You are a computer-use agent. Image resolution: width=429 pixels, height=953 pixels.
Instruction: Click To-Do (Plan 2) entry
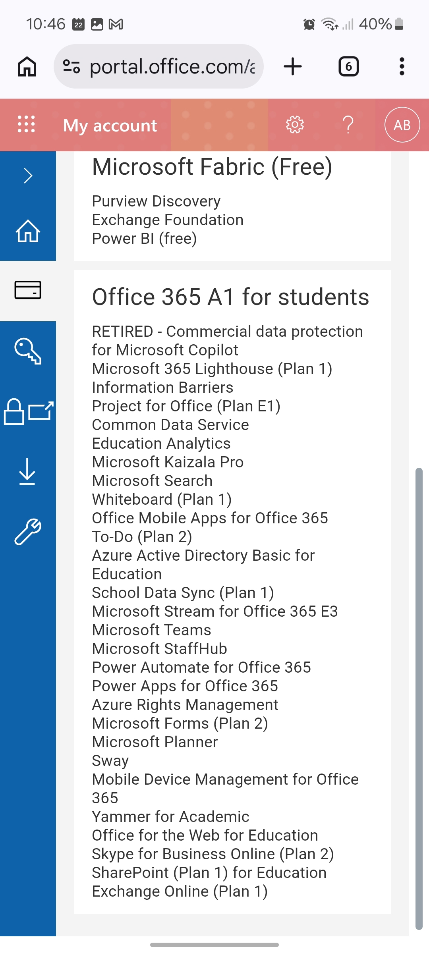[x=142, y=537]
